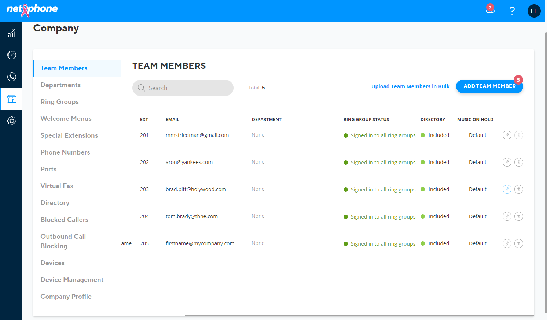This screenshot has height=320, width=547.
Task: Open notifications icon with badge 7
Action: pyautogui.click(x=490, y=10)
